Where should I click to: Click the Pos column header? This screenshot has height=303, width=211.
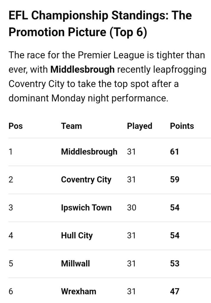coord(16,126)
